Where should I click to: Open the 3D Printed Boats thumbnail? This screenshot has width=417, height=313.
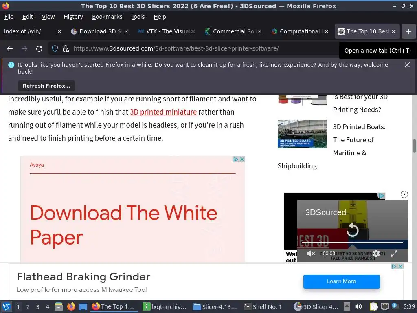point(302,134)
